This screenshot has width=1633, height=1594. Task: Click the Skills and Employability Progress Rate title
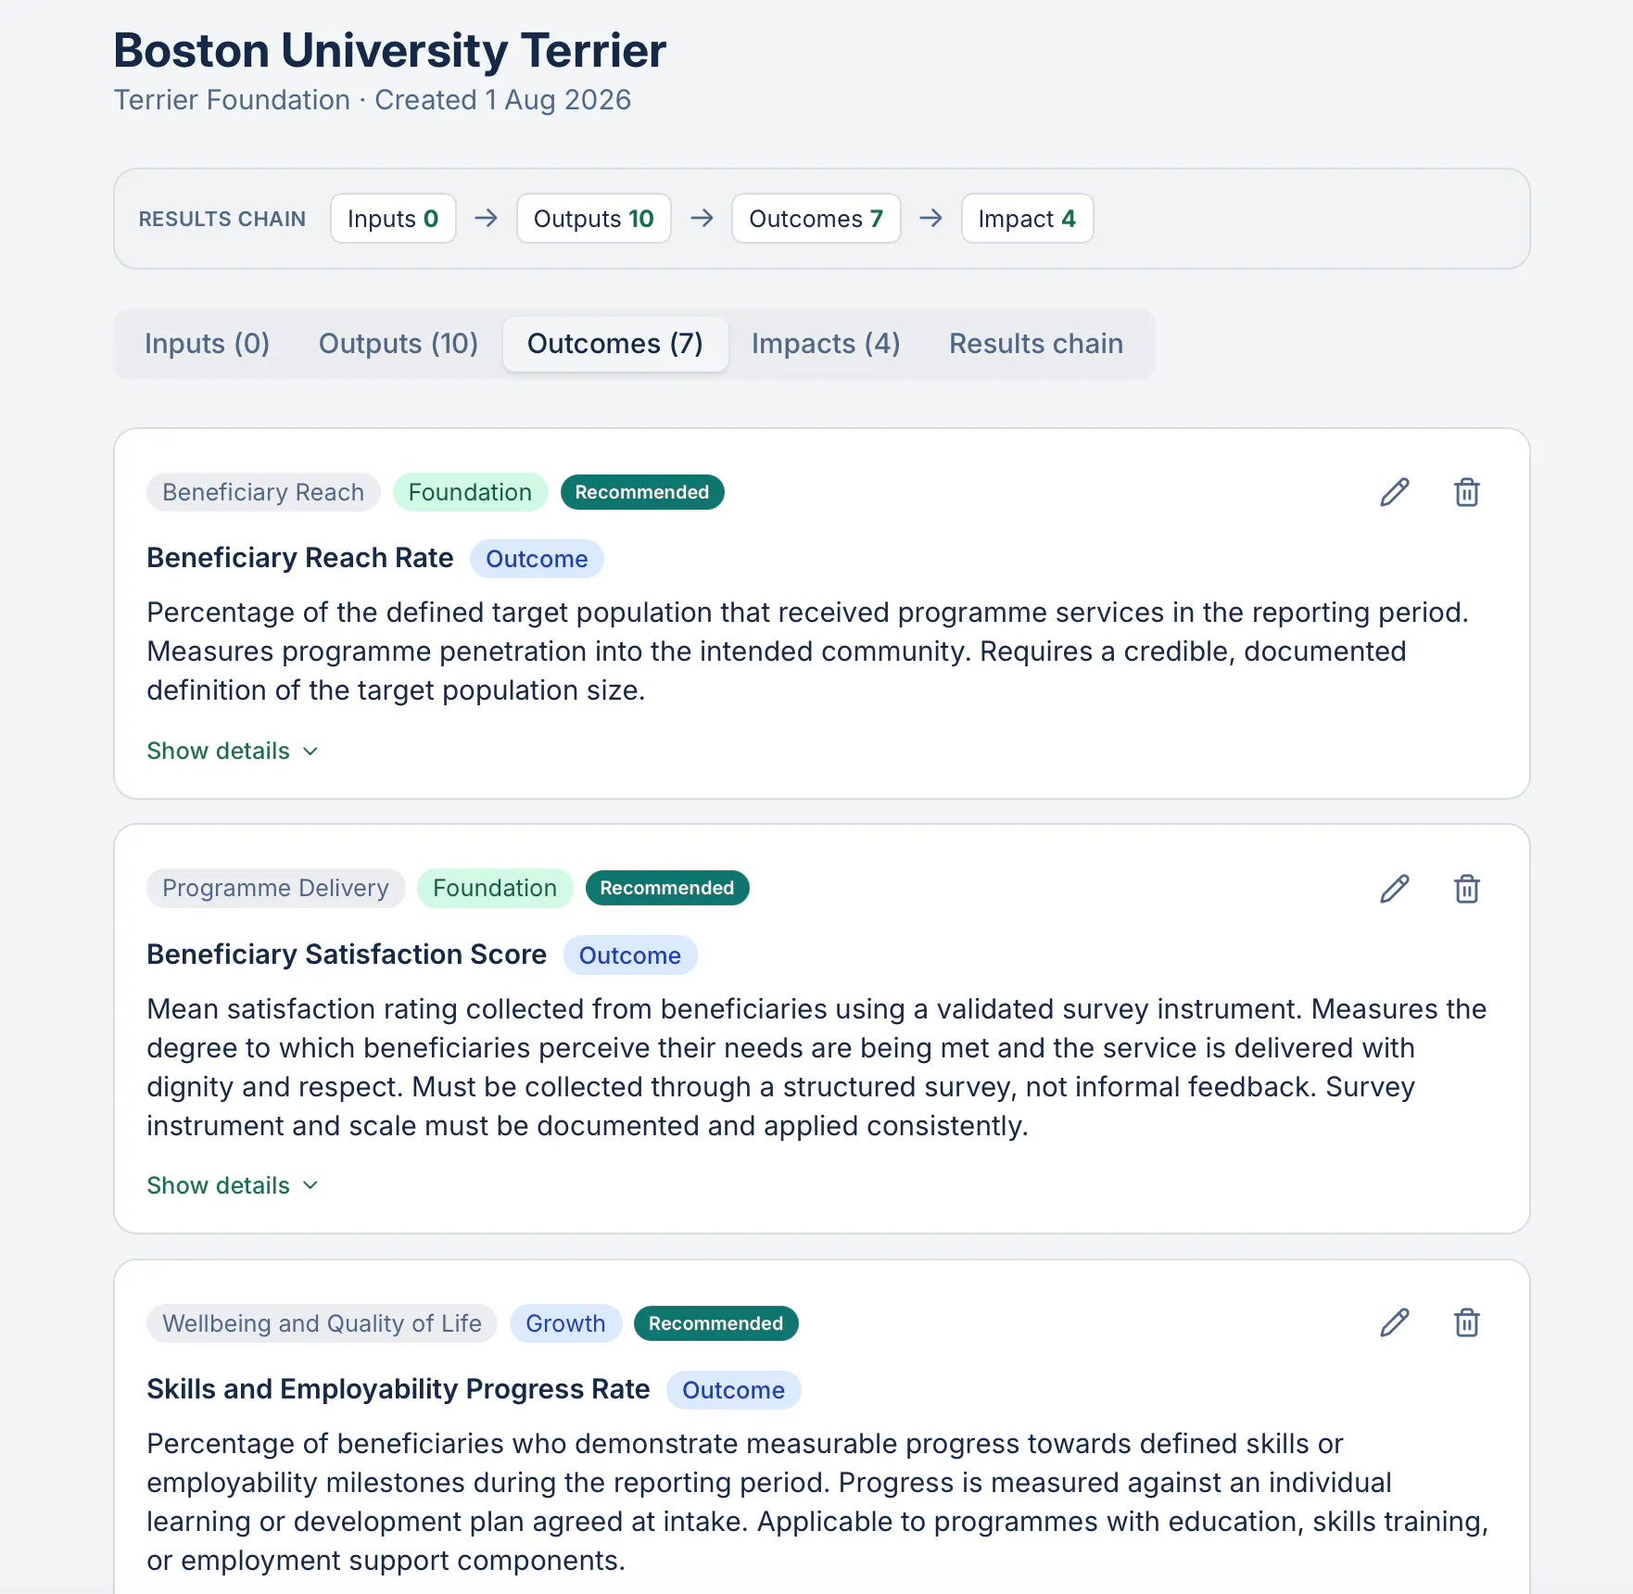pyautogui.click(x=399, y=1389)
